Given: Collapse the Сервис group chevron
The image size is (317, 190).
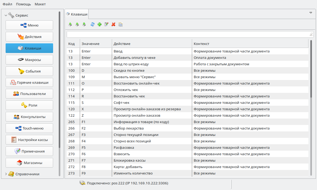Looking at the screenshot, I should click(x=6, y=16).
